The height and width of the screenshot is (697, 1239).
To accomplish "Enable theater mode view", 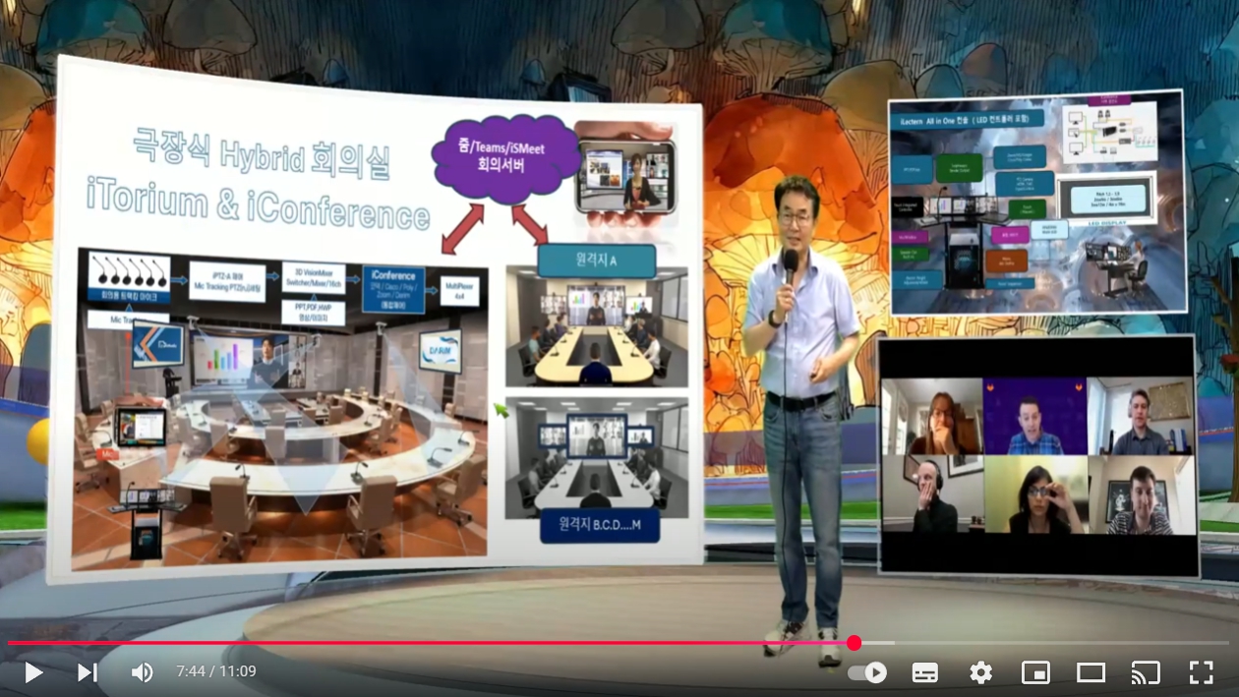I will coord(1091,672).
